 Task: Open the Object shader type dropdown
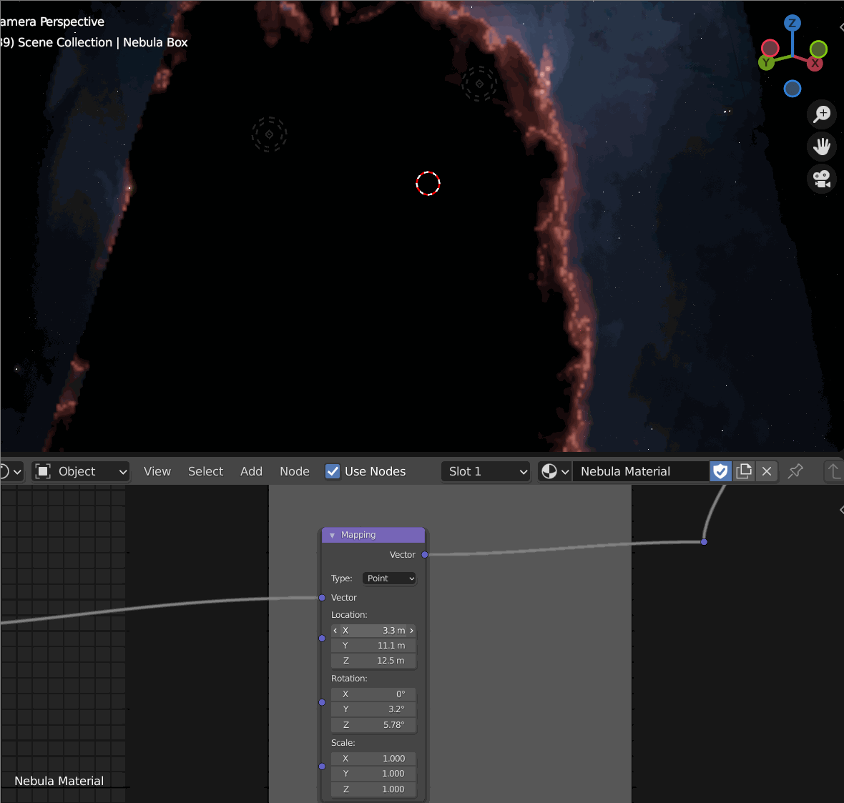79,471
